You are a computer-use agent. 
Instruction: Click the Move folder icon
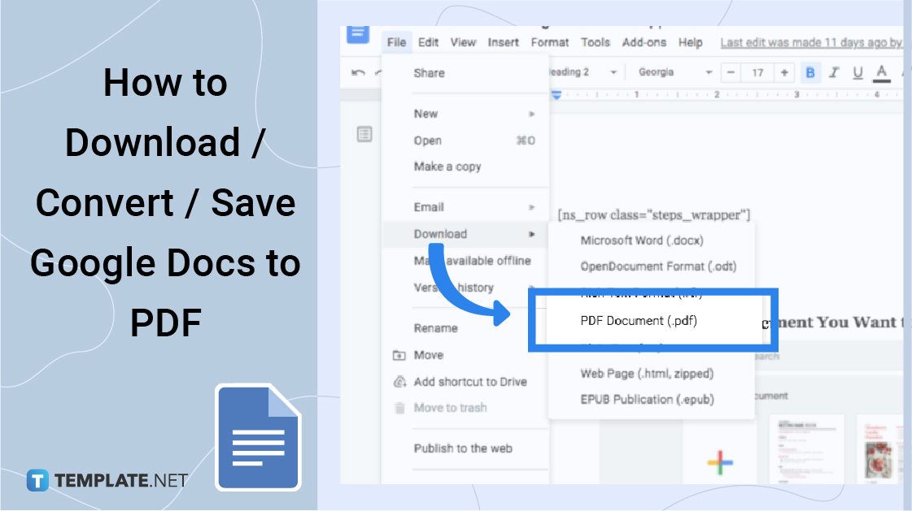[x=399, y=355]
